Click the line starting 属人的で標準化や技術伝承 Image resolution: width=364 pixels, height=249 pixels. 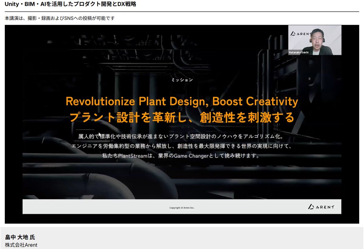coord(181,136)
